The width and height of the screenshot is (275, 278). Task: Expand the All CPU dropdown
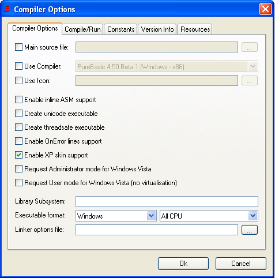[209, 216]
